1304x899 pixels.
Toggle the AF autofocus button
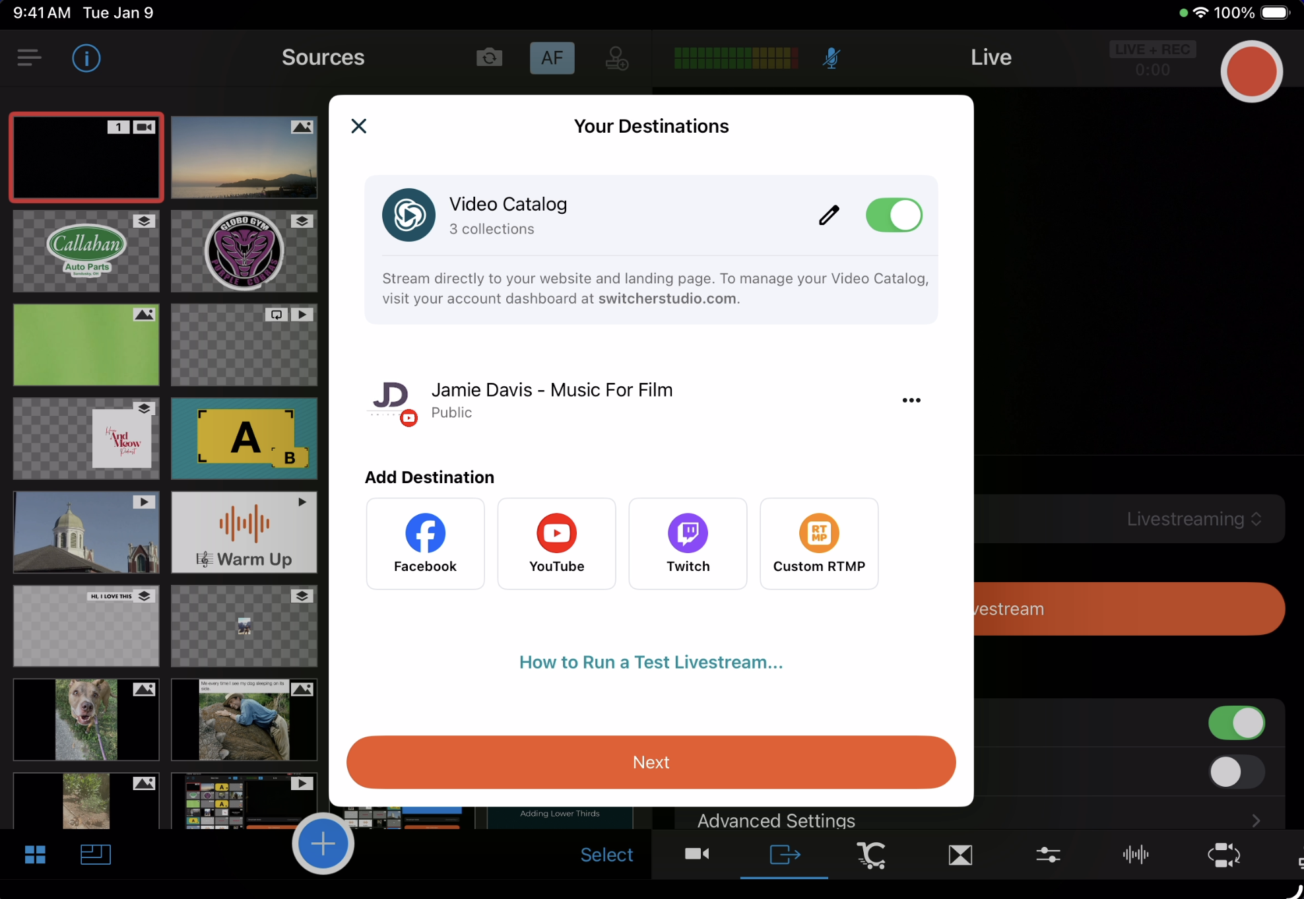point(552,58)
